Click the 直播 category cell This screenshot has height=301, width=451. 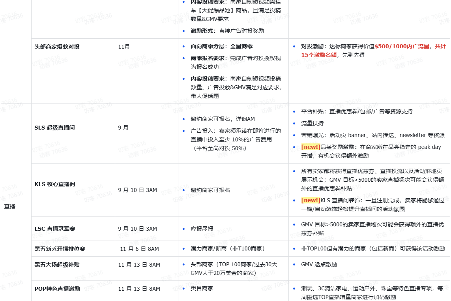(x=10, y=206)
